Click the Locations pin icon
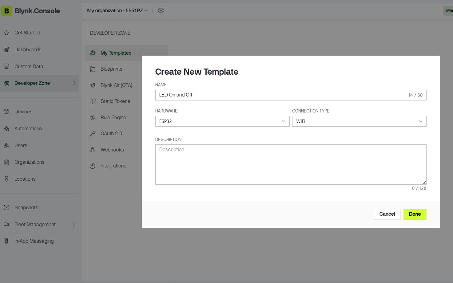This screenshot has height=283, width=453. click(x=6, y=179)
